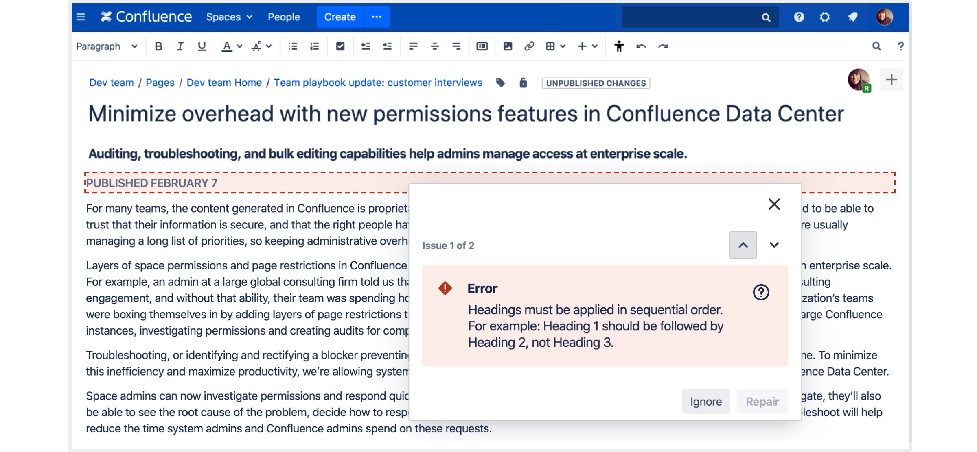Screen dimensions: 977x452
Task: Insert an image or file
Action: 508,46
